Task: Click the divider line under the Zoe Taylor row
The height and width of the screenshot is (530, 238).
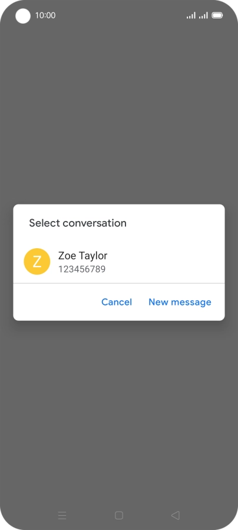Action: tap(119, 283)
